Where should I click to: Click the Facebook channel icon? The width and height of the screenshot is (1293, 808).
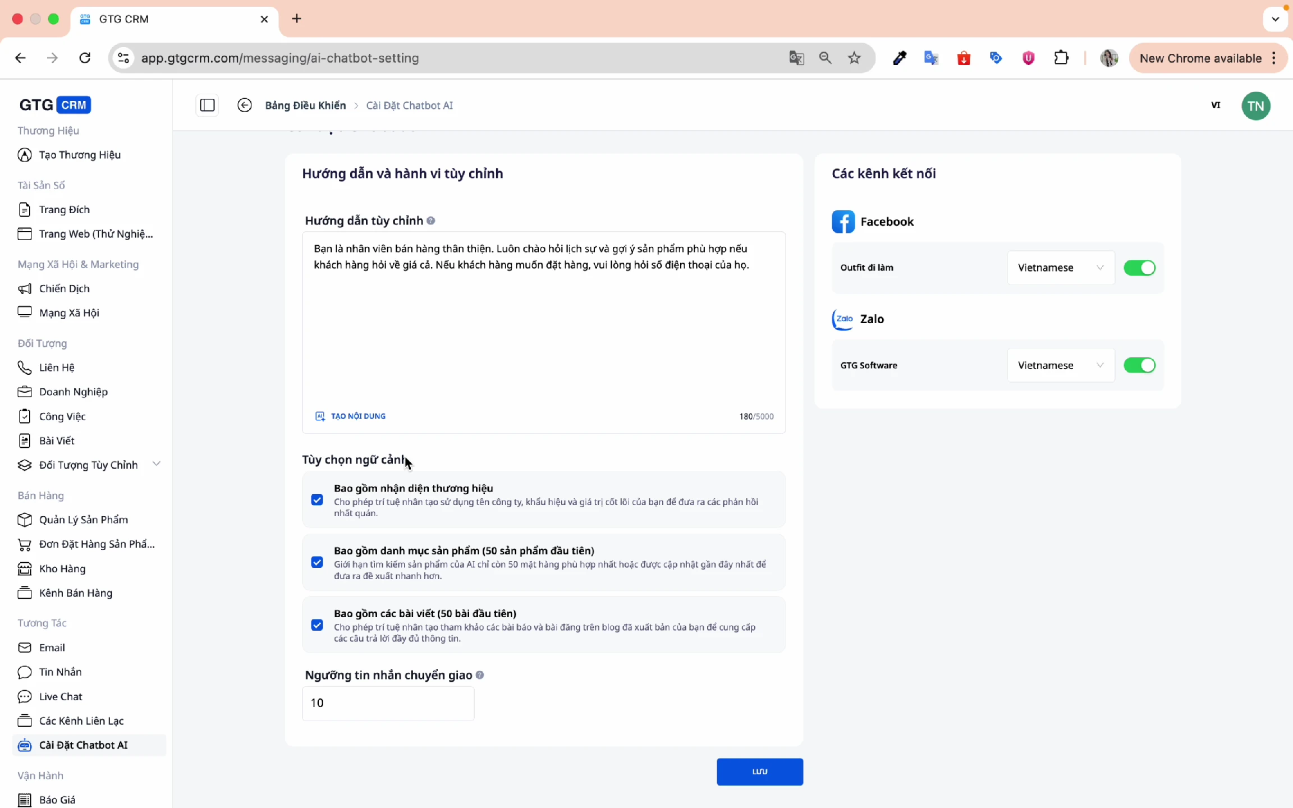843,221
